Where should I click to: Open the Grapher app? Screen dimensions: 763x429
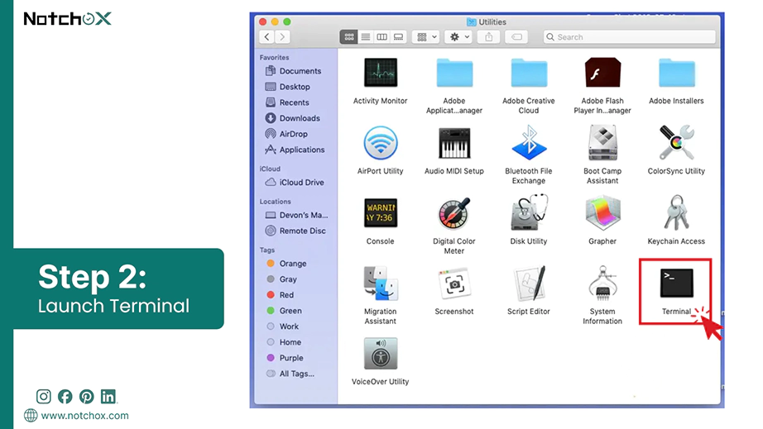coord(602,212)
